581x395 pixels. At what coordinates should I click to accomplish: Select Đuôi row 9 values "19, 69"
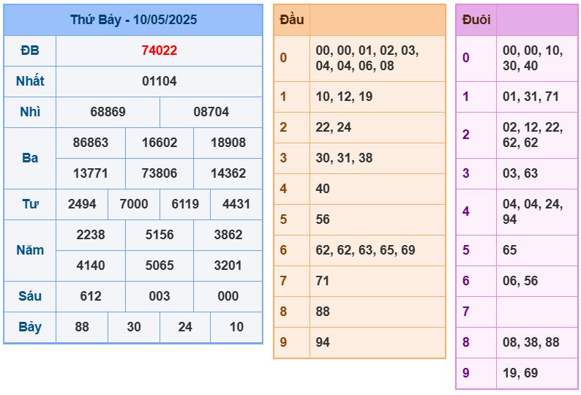(520, 374)
